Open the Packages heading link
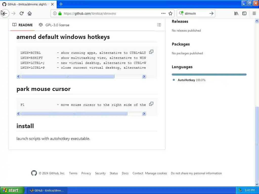The width and height of the screenshot is (259, 194). pyautogui.click(x=181, y=44)
